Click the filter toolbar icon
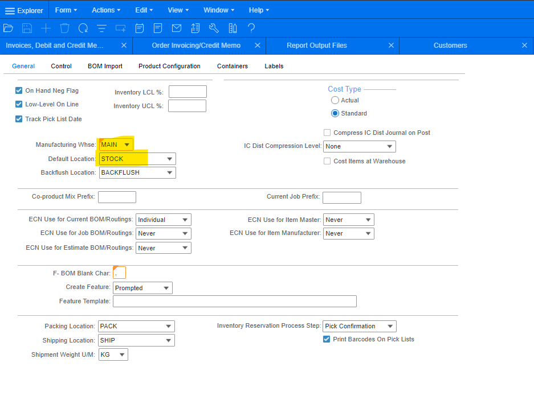 101,28
